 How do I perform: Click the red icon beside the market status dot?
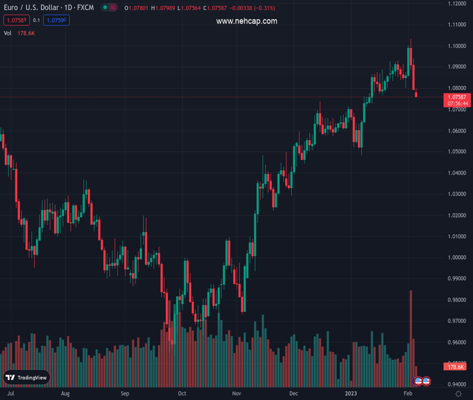click(x=113, y=7)
